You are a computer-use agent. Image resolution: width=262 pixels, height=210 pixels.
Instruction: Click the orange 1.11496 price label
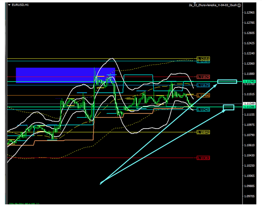(203, 96)
